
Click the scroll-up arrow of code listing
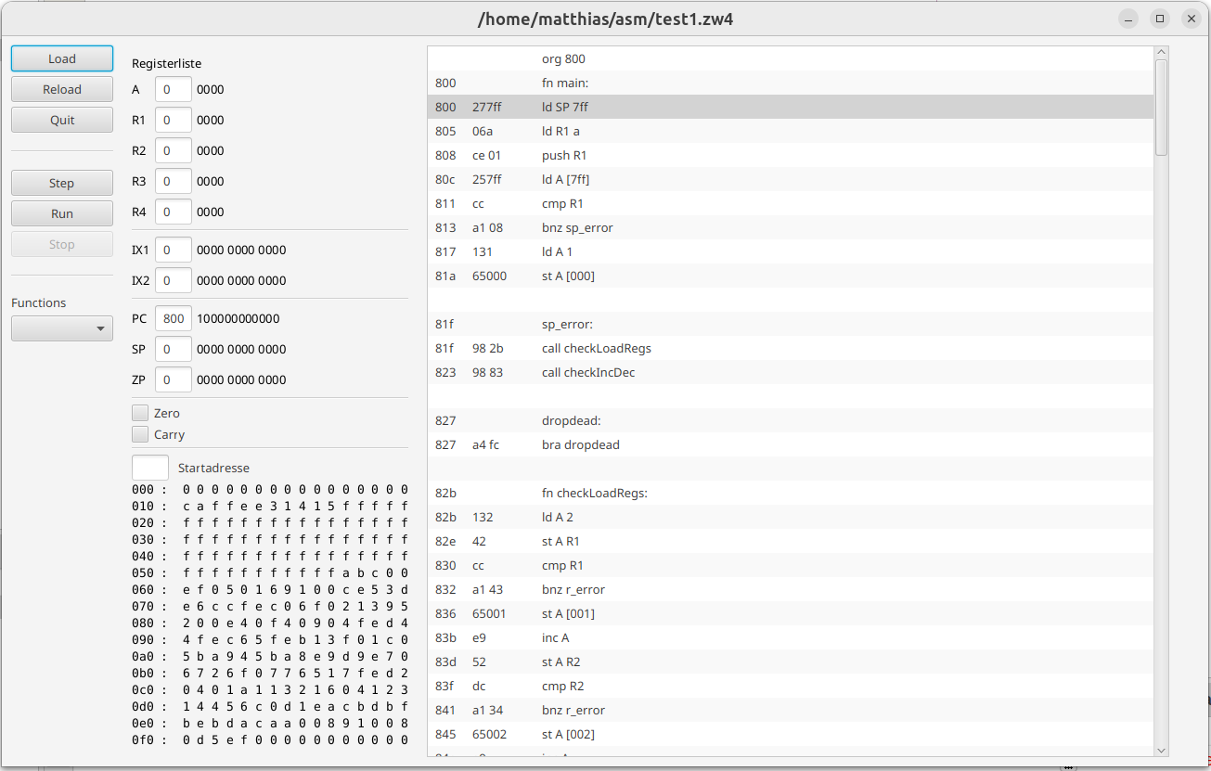(x=1161, y=54)
